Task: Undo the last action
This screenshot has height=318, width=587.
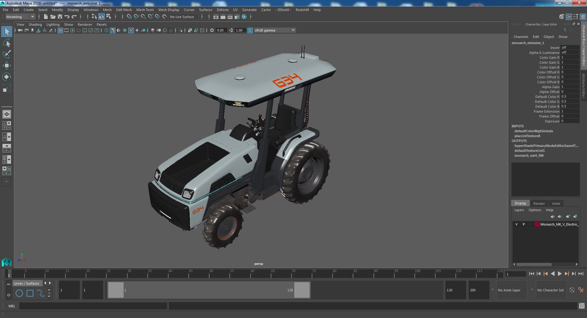Action: [67, 17]
